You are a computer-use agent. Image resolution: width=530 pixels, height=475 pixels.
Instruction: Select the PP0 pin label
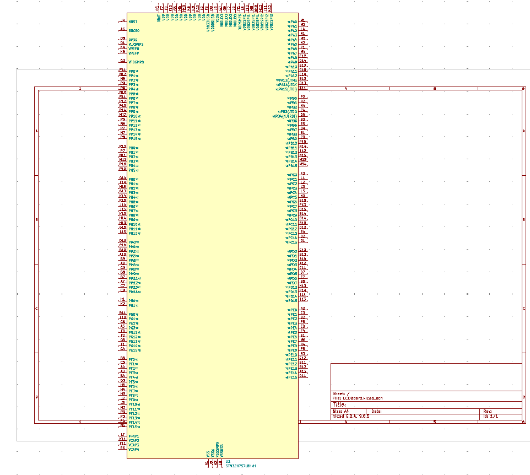pos(132,71)
